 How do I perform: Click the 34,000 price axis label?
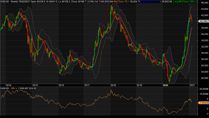click(204, 41)
